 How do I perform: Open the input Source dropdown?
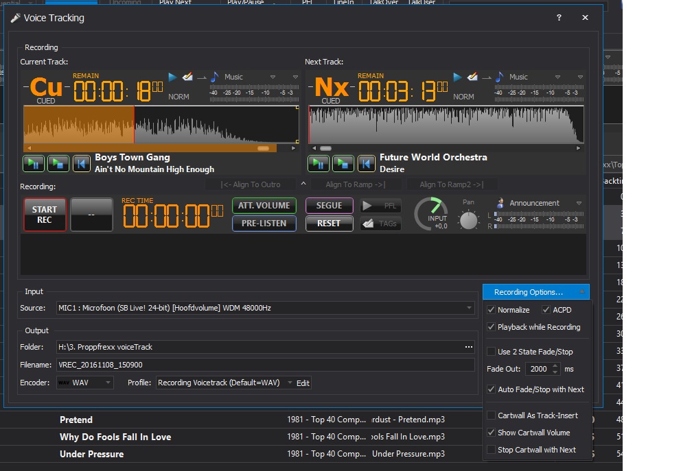click(x=469, y=308)
